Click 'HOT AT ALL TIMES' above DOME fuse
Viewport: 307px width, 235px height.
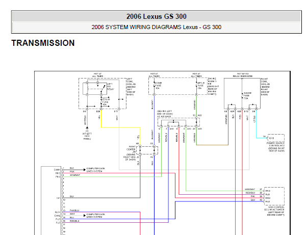(155, 75)
